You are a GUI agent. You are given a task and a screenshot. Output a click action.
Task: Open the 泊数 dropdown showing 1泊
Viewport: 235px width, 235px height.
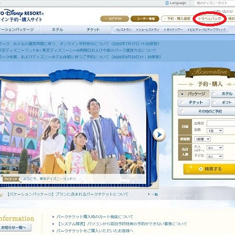tap(215, 130)
